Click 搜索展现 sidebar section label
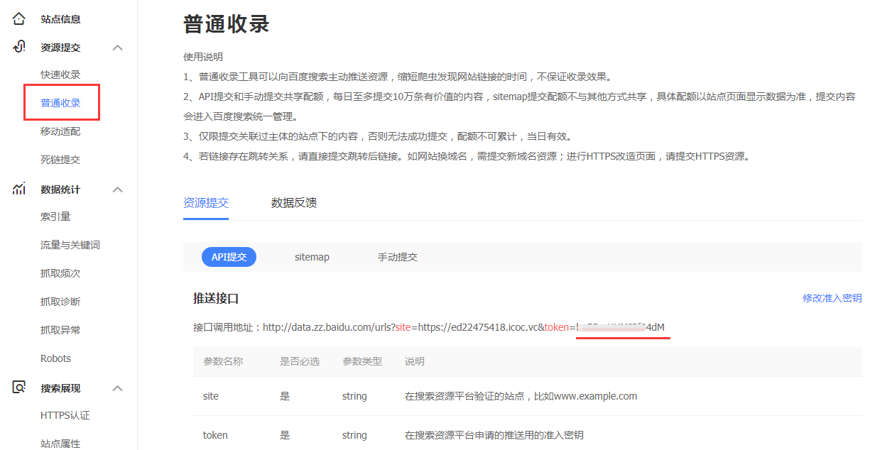This screenshot has height=450, width=870. 60,388
